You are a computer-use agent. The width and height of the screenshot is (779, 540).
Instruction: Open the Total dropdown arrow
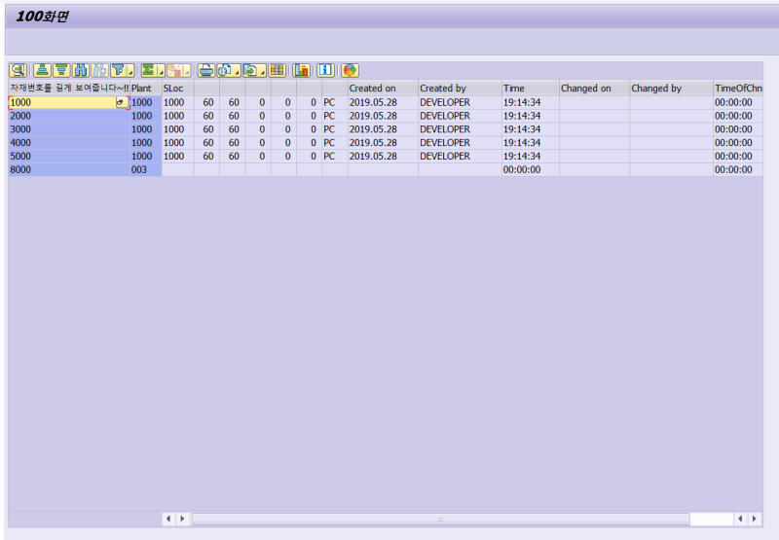(161, 70)
